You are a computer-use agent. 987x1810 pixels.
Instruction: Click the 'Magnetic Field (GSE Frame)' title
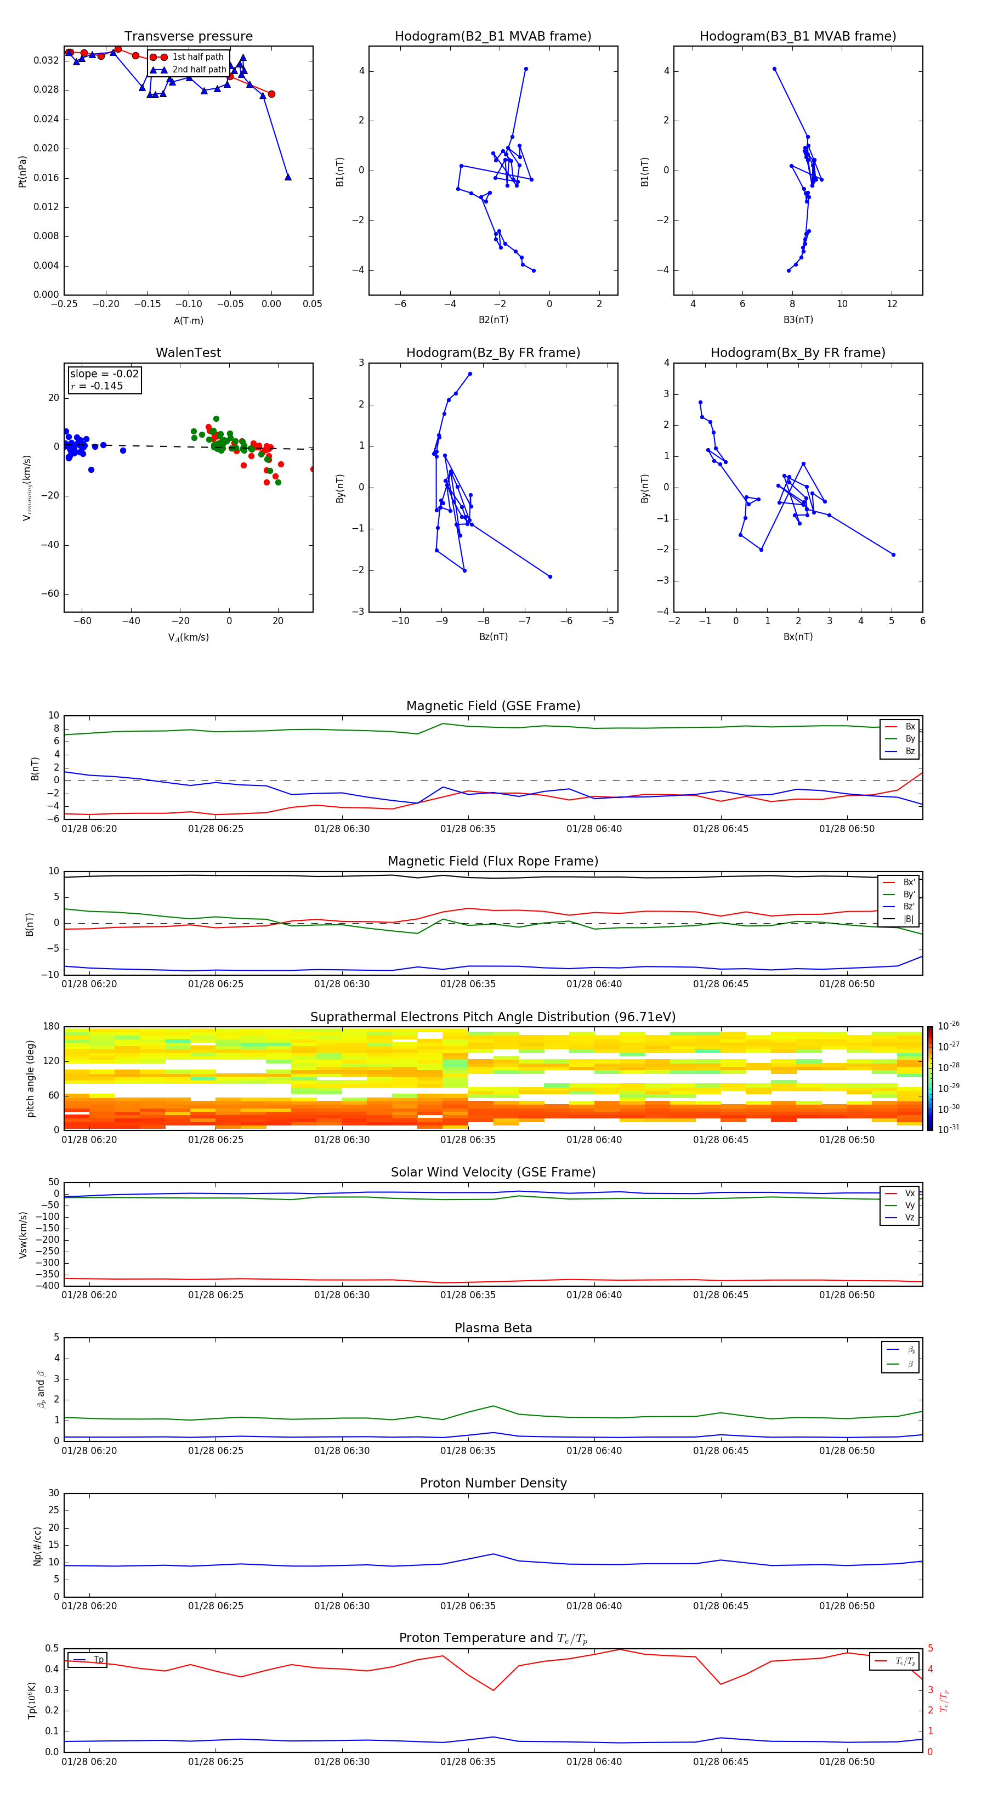[x=493, y=706]
